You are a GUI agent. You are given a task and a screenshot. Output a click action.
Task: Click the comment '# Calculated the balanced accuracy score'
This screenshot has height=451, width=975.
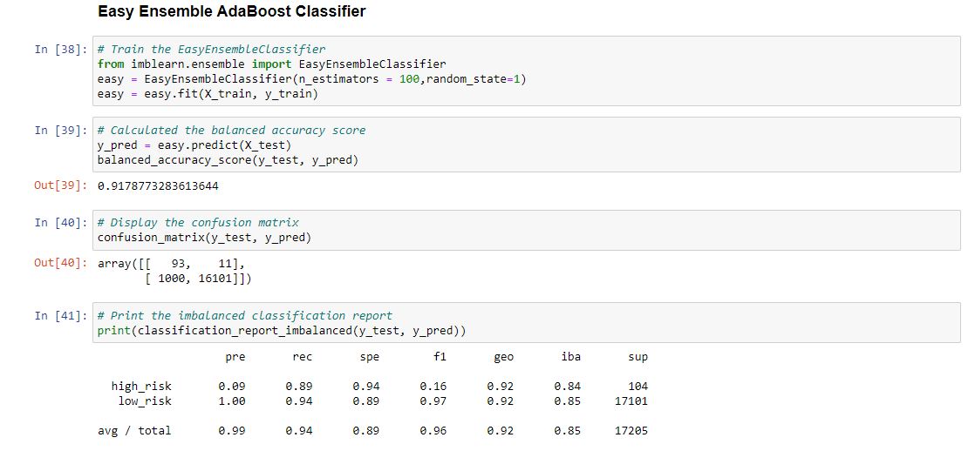(x=231, y=131)
